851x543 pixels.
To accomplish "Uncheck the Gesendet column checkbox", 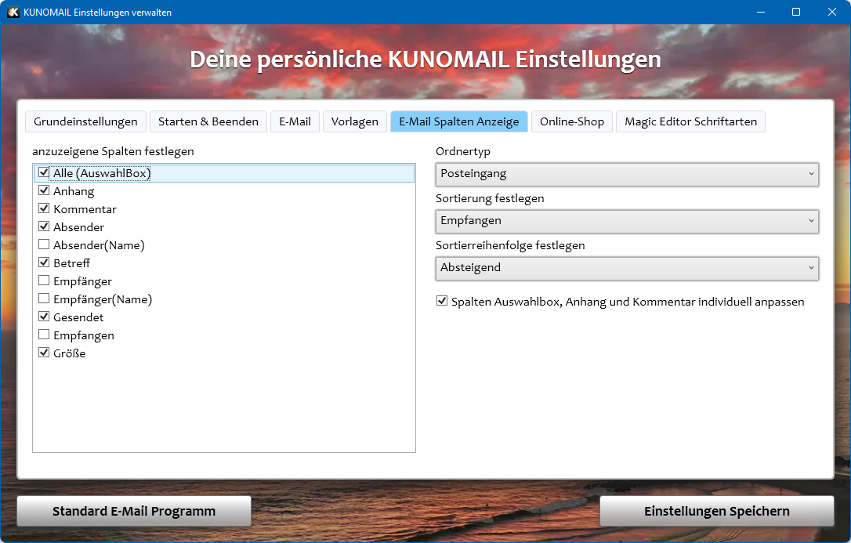I will (x=44, y=317).
